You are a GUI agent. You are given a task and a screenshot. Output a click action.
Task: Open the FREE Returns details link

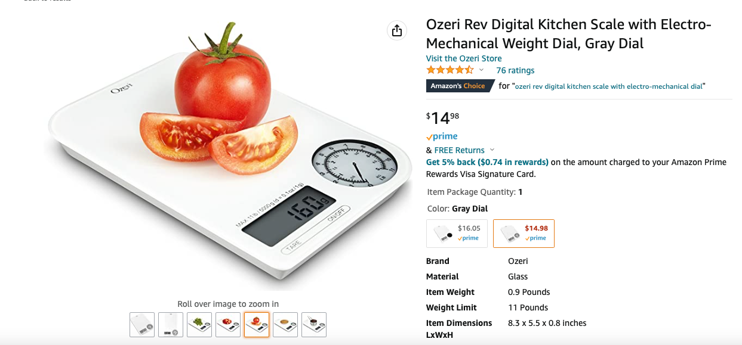coord(459,150)
